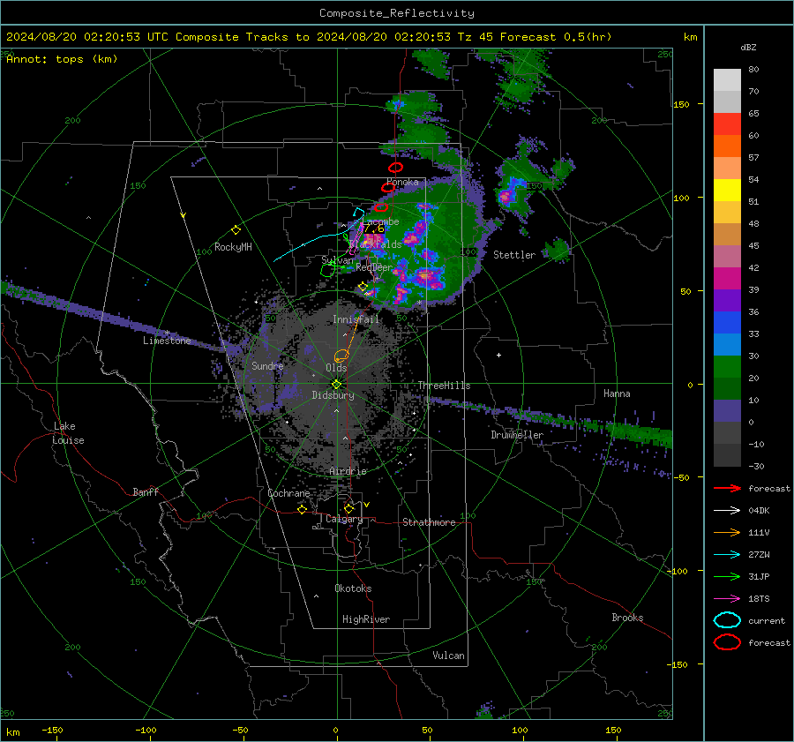Click the Calgary city label
This screenshot has height=742, width=794.
[x=344, y=519]
